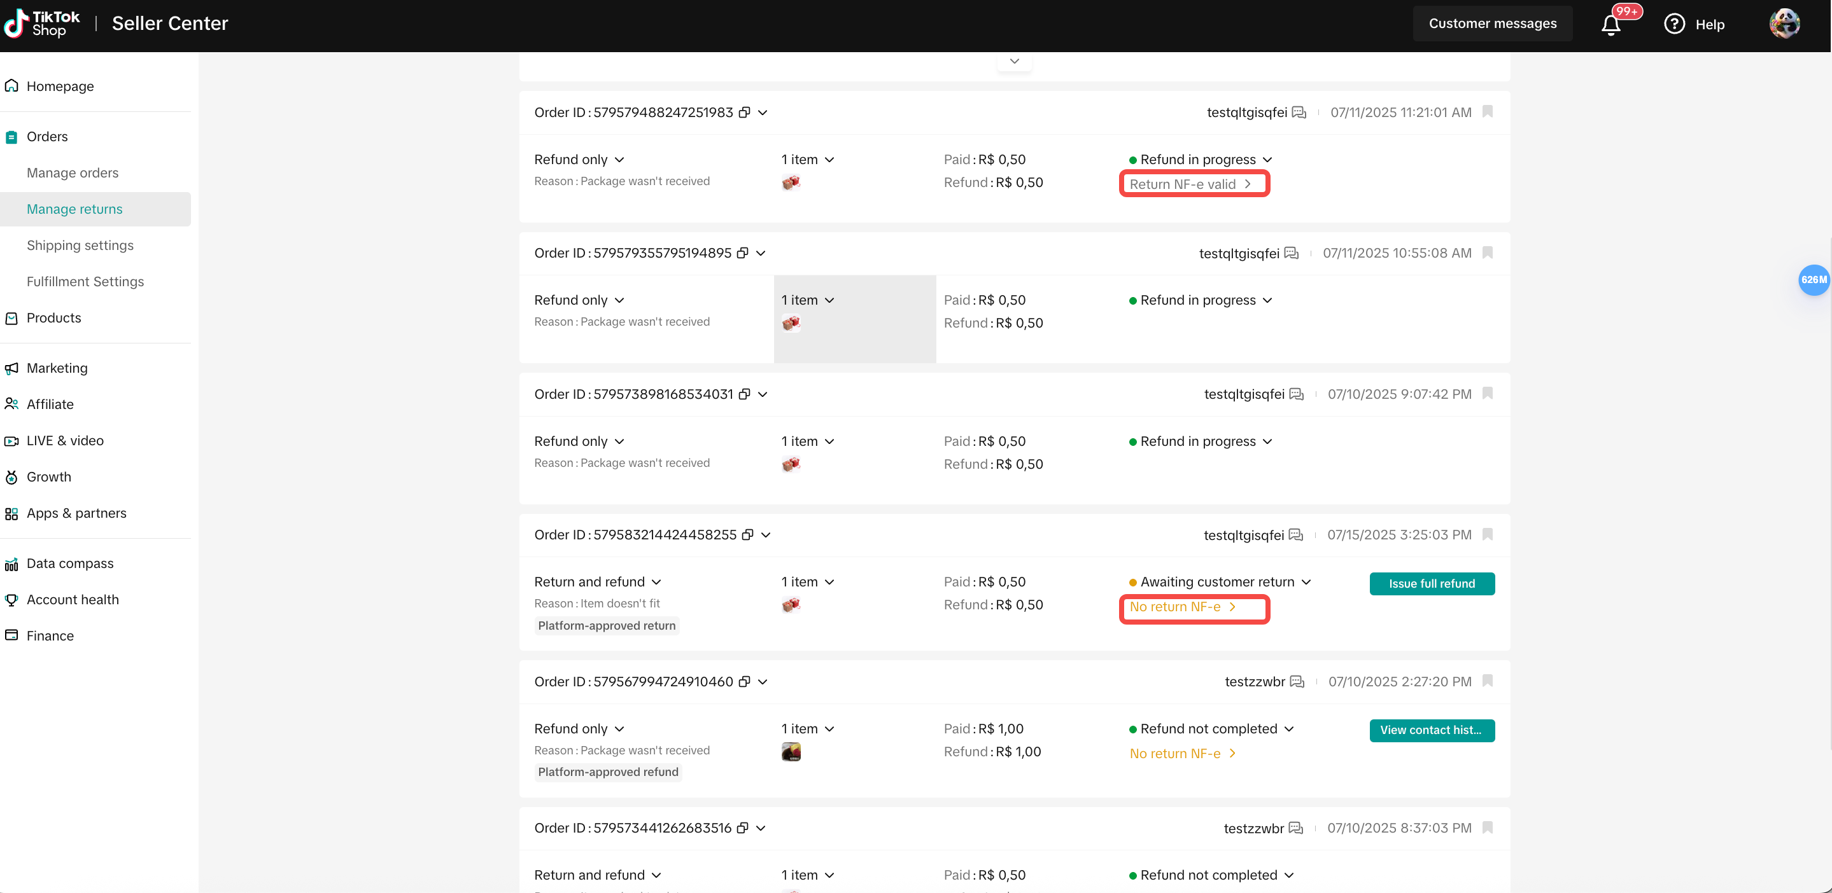Open LIVE & video in sidebar
1832x893 pixels.
pos(65,441)
